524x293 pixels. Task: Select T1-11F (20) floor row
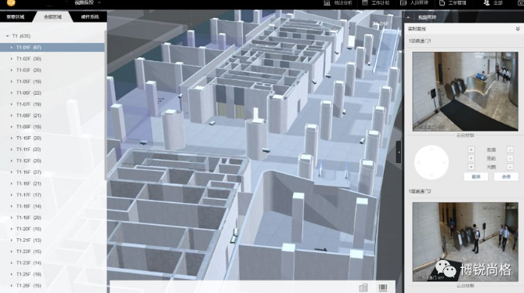tap(52, 150)
